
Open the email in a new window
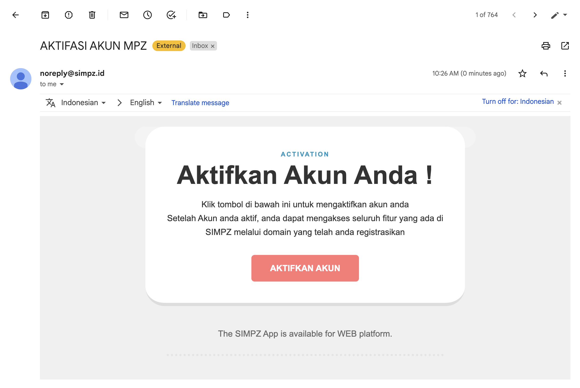[x=565, y=46]
